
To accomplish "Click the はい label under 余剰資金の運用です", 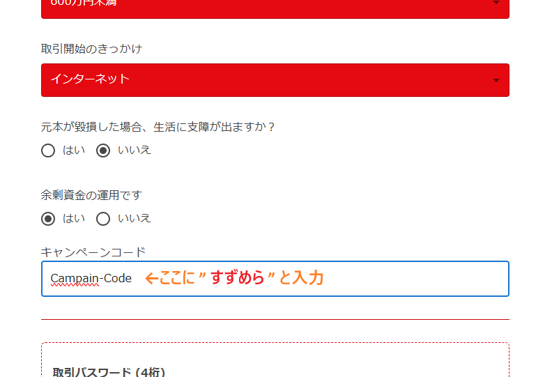I will pos(74,218).
